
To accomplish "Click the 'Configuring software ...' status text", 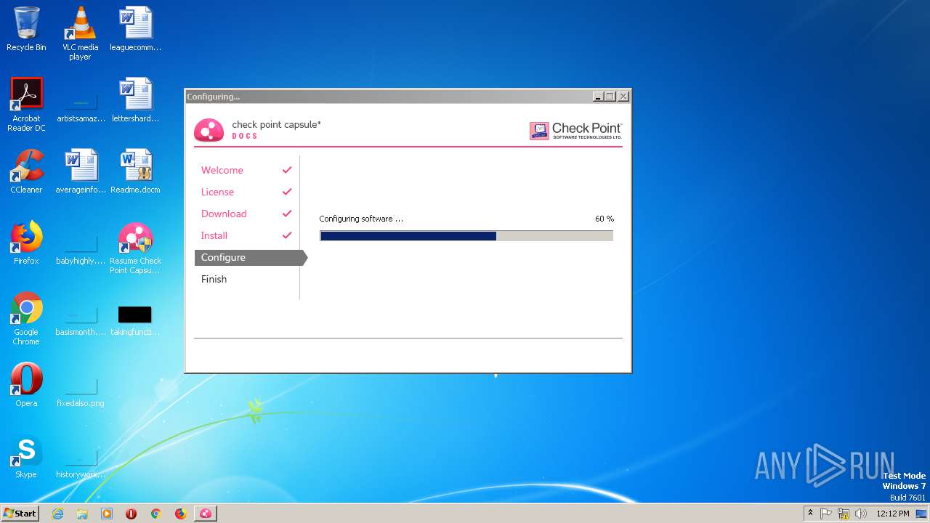I will pos(361,219).
